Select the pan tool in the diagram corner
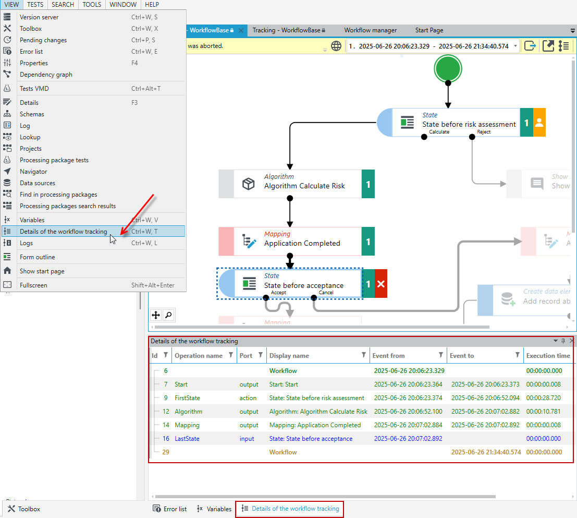This screenshot has width=577, height=518. (x=156, y=315)
